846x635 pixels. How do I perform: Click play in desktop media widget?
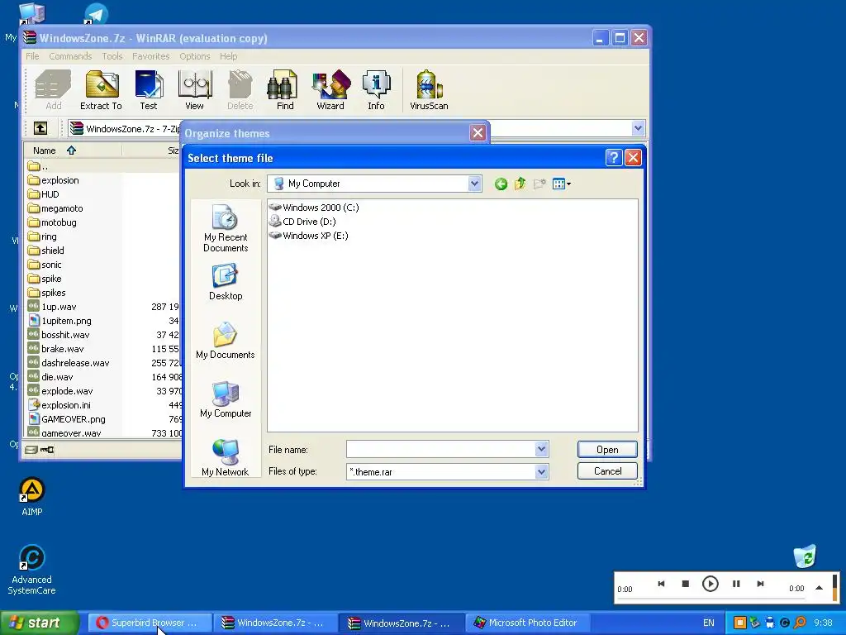[710, 584]
